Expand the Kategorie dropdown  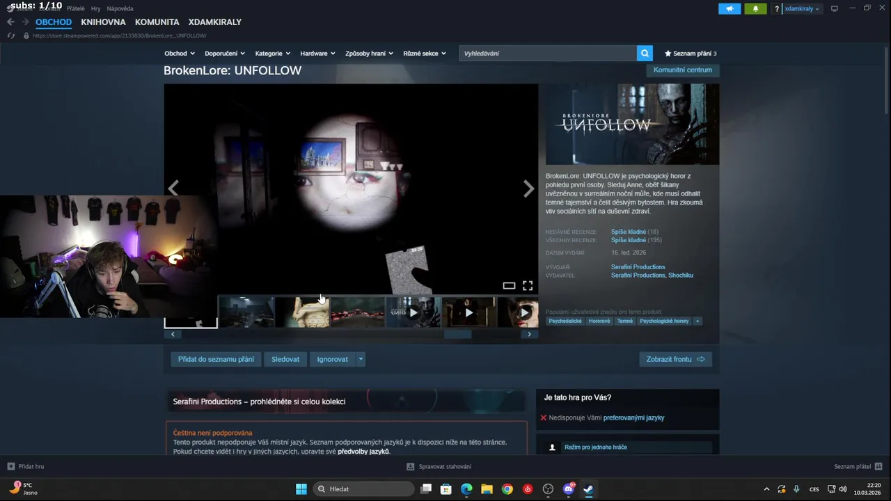point(273,54)
